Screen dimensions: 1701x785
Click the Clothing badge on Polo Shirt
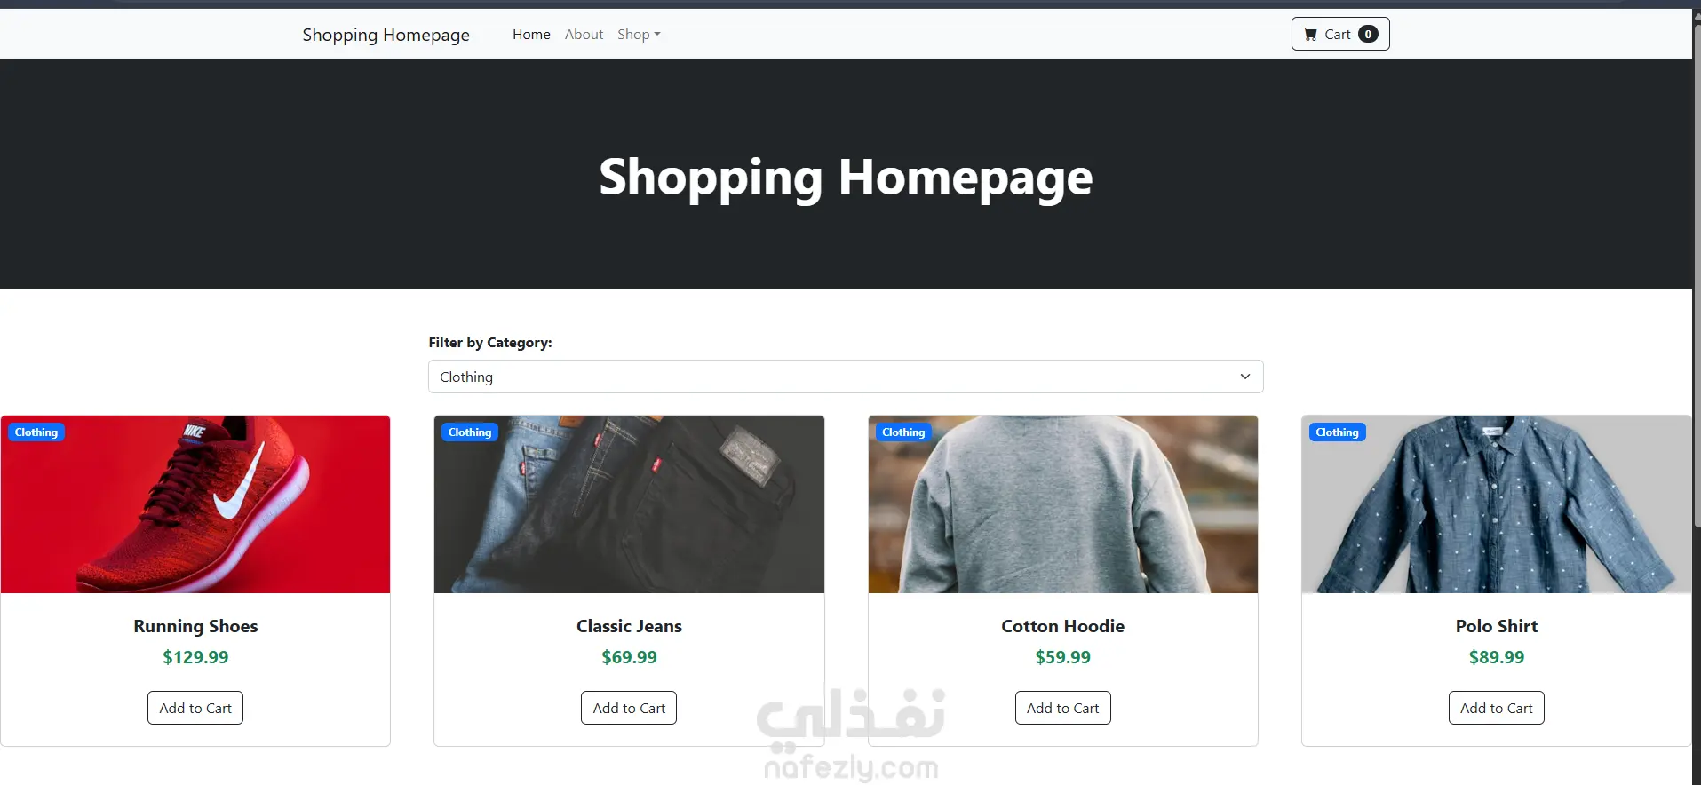pos(1337,432)
